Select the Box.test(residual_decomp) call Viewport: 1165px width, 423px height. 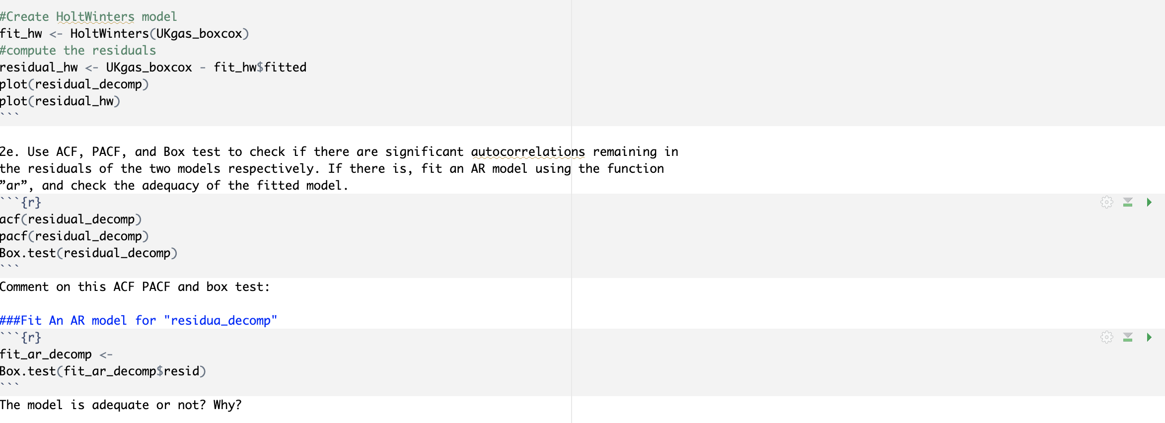pyautogui.click(x=89, y=253)
